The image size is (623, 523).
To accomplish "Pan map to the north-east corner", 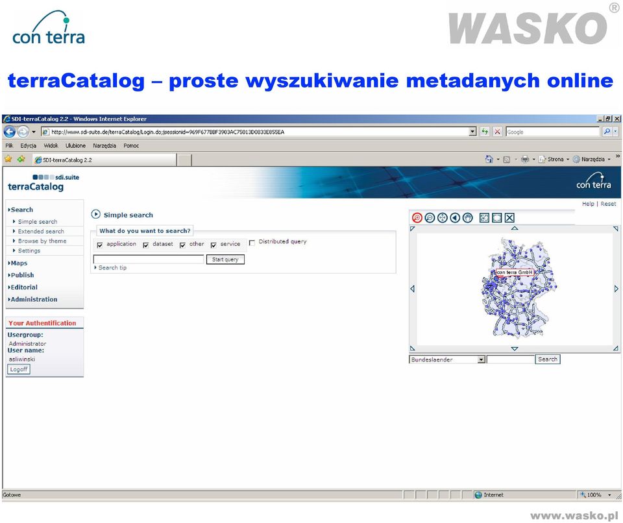I will pyautogui.click(x=616, y=228).
